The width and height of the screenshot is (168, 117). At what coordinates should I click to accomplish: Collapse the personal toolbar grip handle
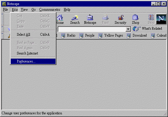[x=2, y=36]
